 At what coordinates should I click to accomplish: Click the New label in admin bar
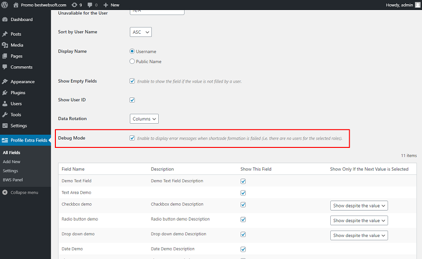(x=115, y=5)
